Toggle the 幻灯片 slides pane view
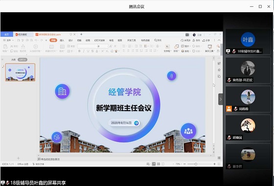 pos(23,60)
